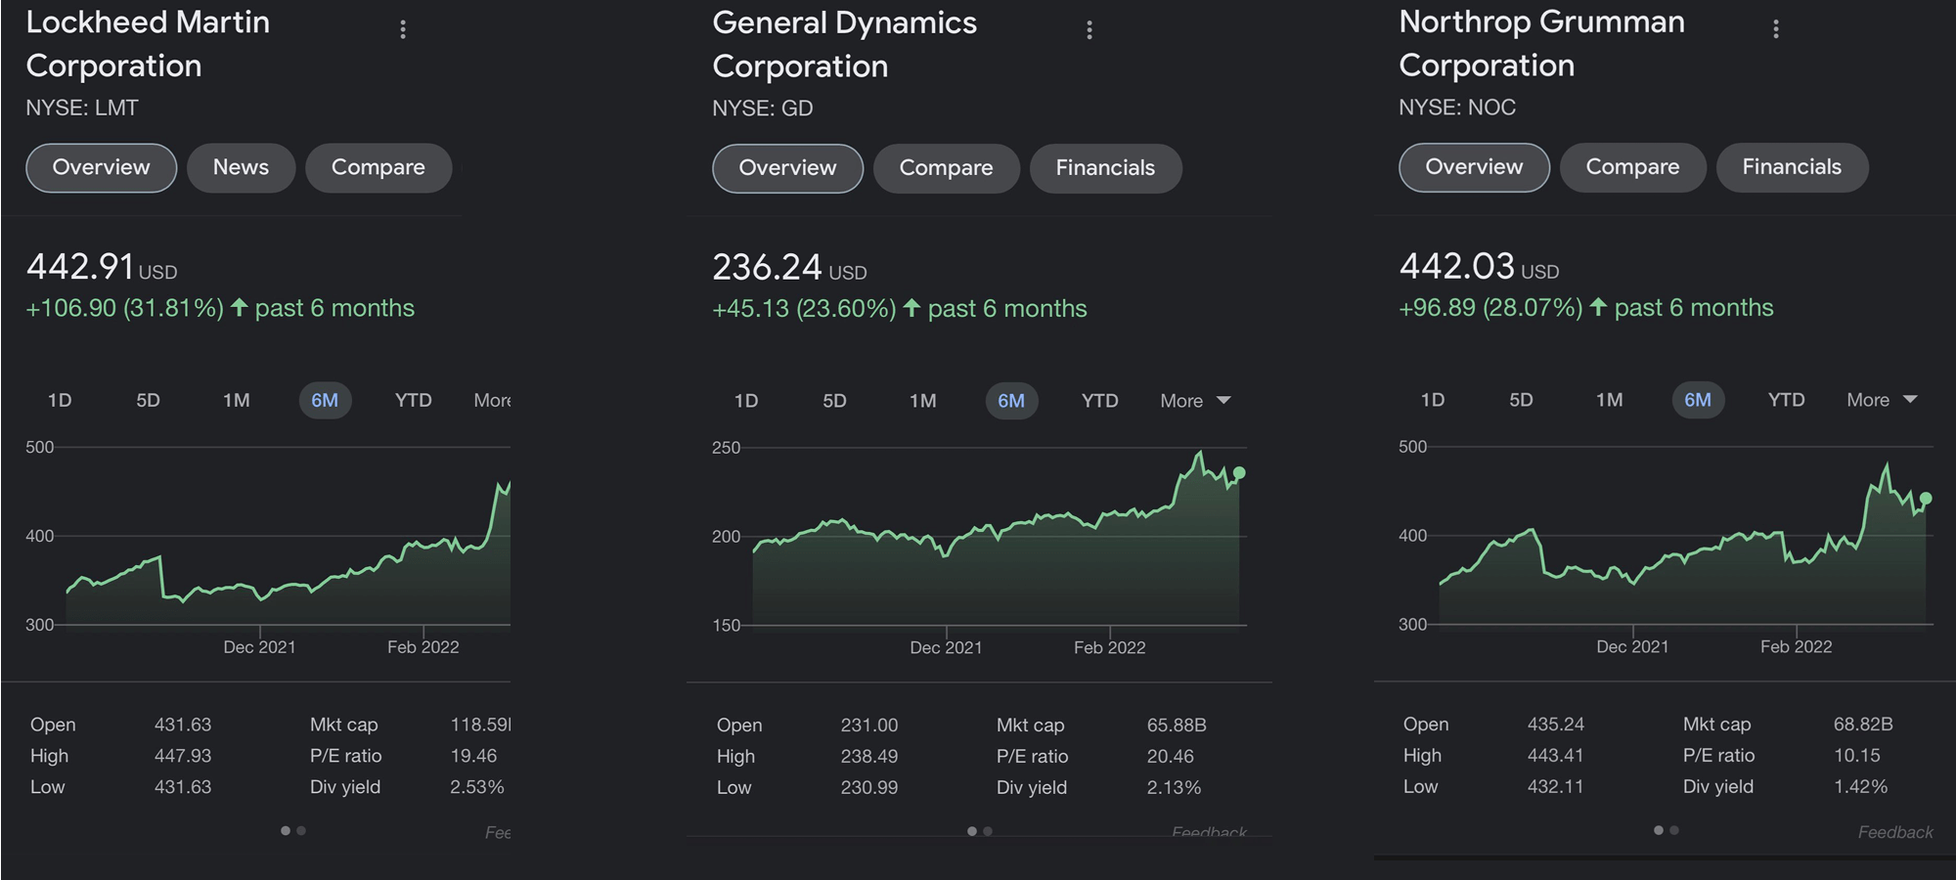Switch to News tab for Lockheed Martin
The image size is (1956, 880).
point(241,167)
